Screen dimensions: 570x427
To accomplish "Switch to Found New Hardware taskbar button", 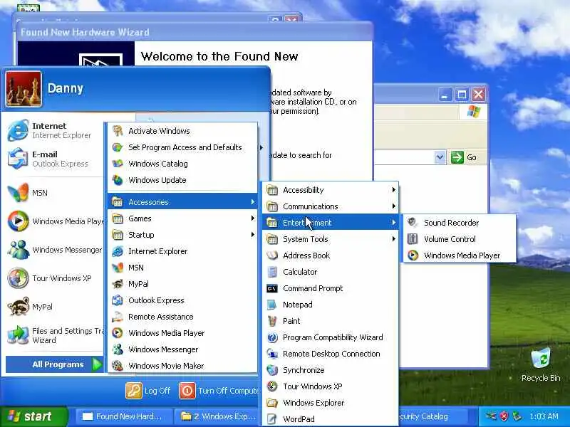I will click(123, 416).
